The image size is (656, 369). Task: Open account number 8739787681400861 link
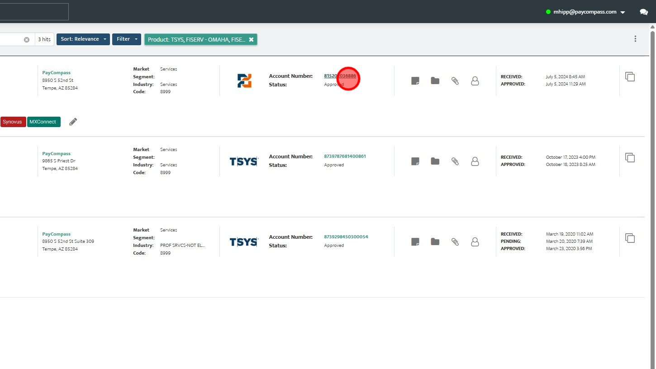(345, 156)
